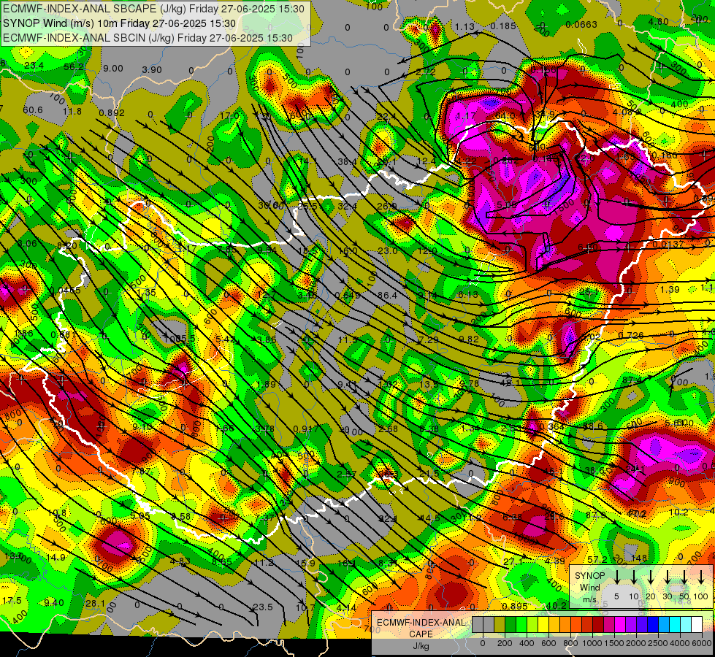Image resolution: width=715 pixels, height=657 pixels.
Task: Click the map value '0.726'
Action: point(630,336)
